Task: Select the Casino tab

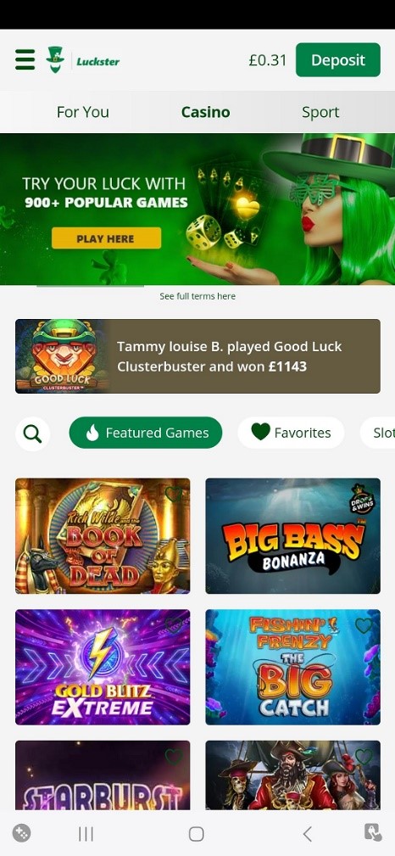Action: pos(205,112)
